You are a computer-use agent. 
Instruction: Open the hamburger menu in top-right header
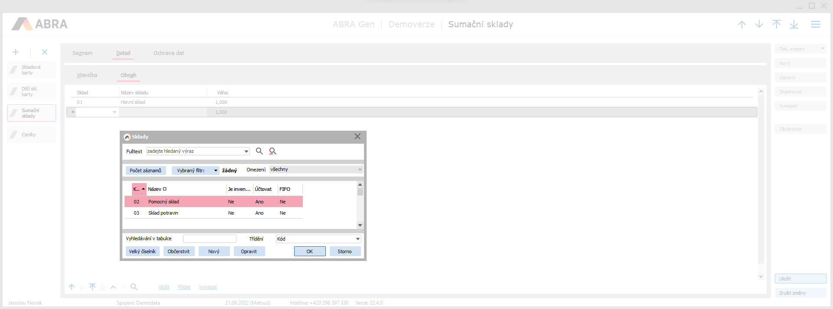(x=815, y=25)
